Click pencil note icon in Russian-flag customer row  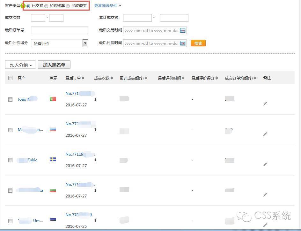265,134
